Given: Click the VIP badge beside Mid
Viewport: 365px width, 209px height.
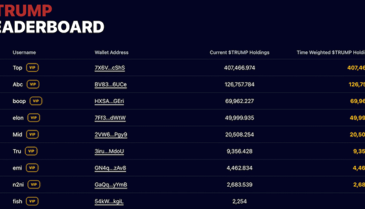Looking at the screenshot, I should click(x=32, y=134).
